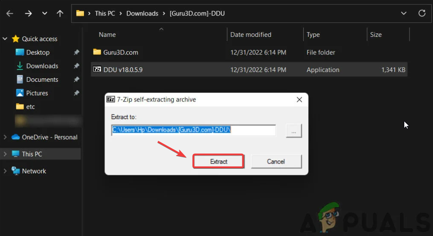Screen dimensions: 433x236
Task: Click the pin icon next to Pictures
Action: point(77,93)
